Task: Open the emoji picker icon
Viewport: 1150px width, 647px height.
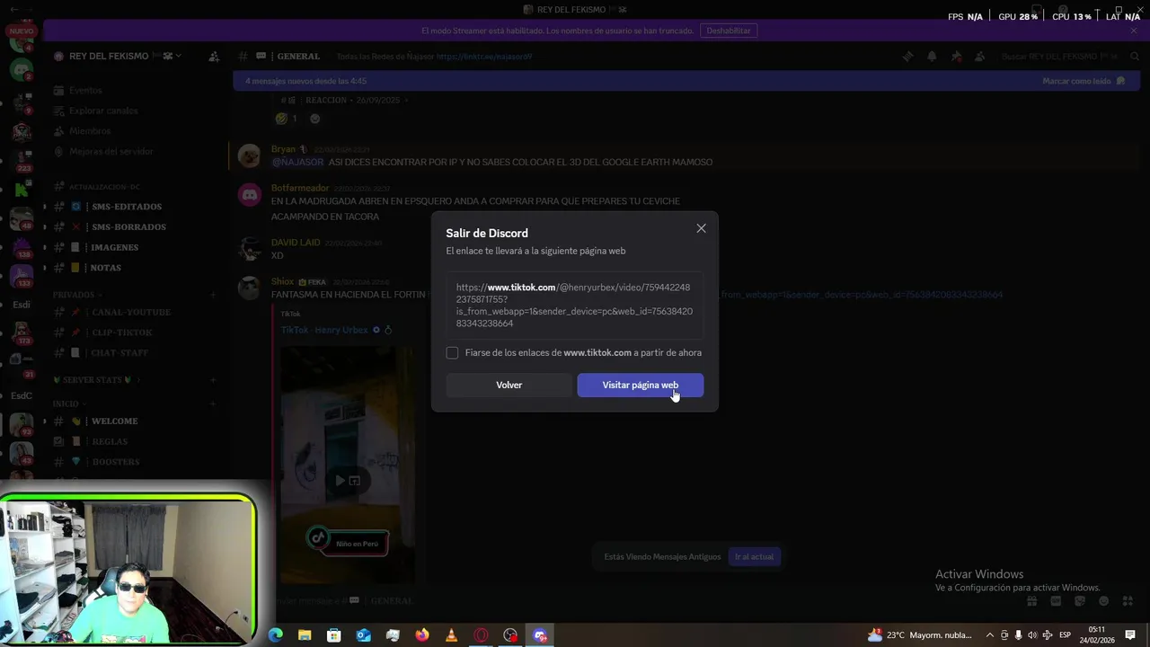Action: (x=1104, y=601)
